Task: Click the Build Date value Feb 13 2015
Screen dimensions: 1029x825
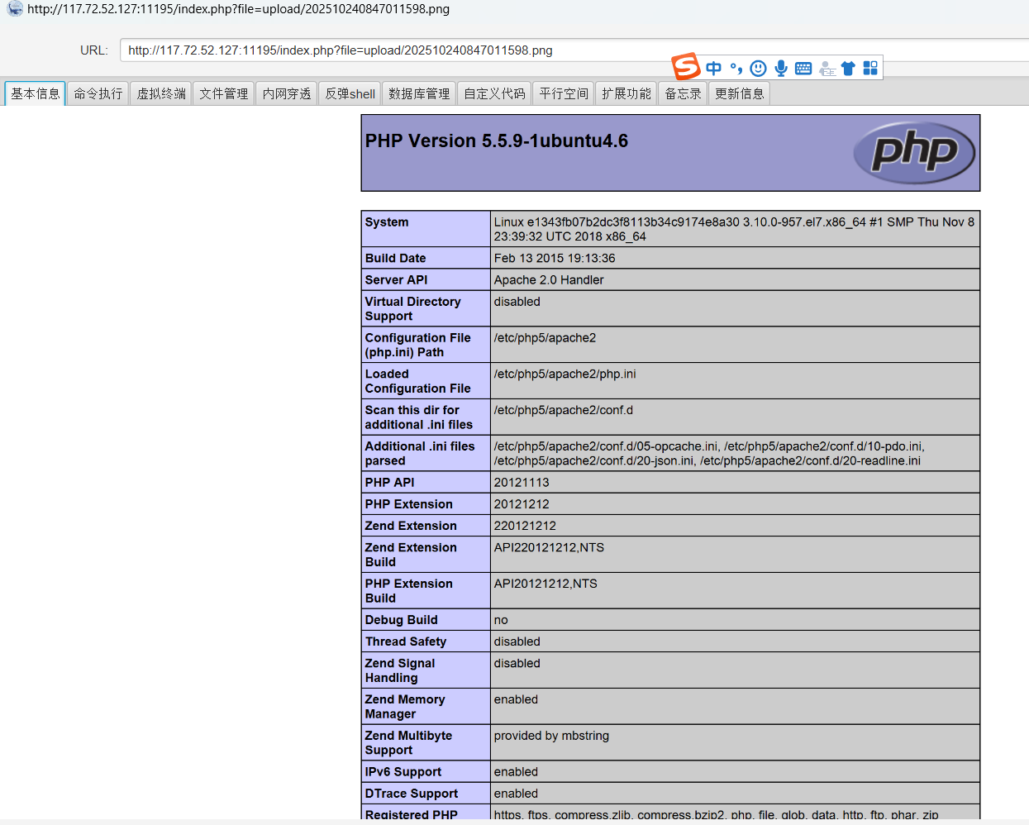Action: tap(555, 259)
